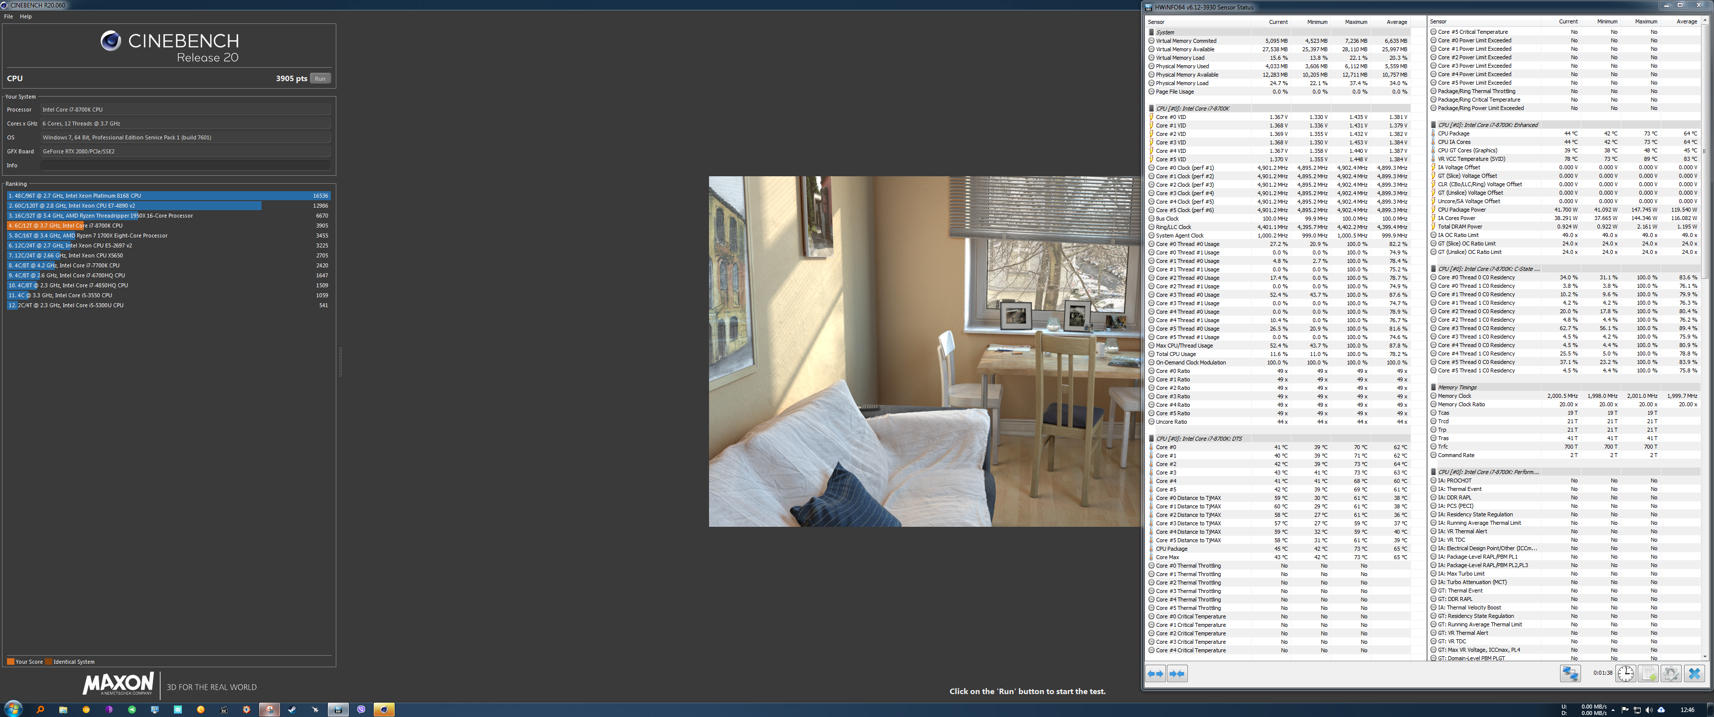
Task: Close sensors with the blue X icon
Action: [x=1694, y=674]
